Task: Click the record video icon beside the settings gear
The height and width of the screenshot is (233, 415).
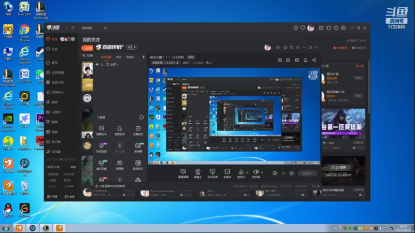Action: click(275, 173)
